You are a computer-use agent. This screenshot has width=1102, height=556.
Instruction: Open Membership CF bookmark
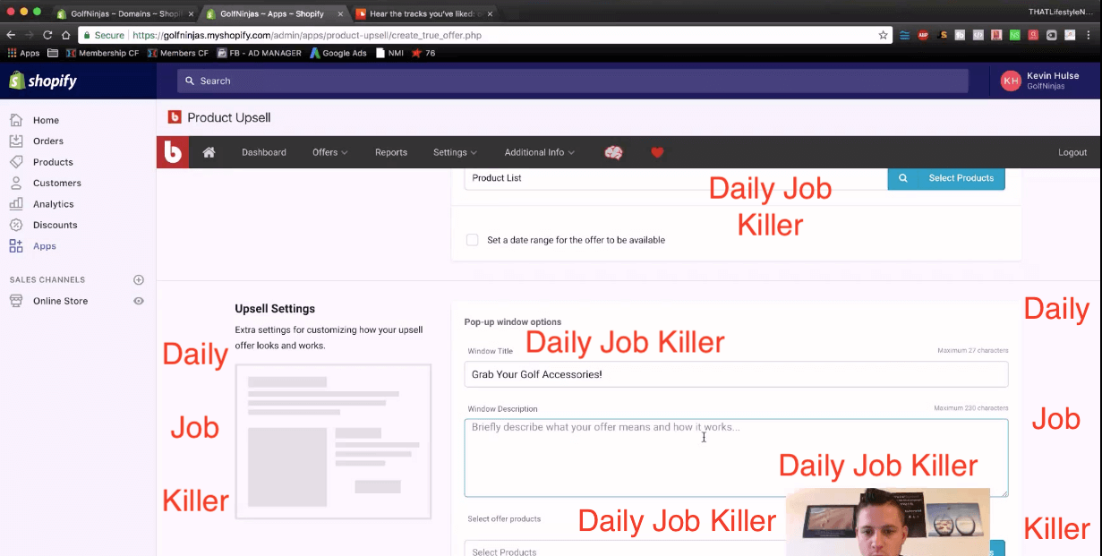(x=102, y=53)
